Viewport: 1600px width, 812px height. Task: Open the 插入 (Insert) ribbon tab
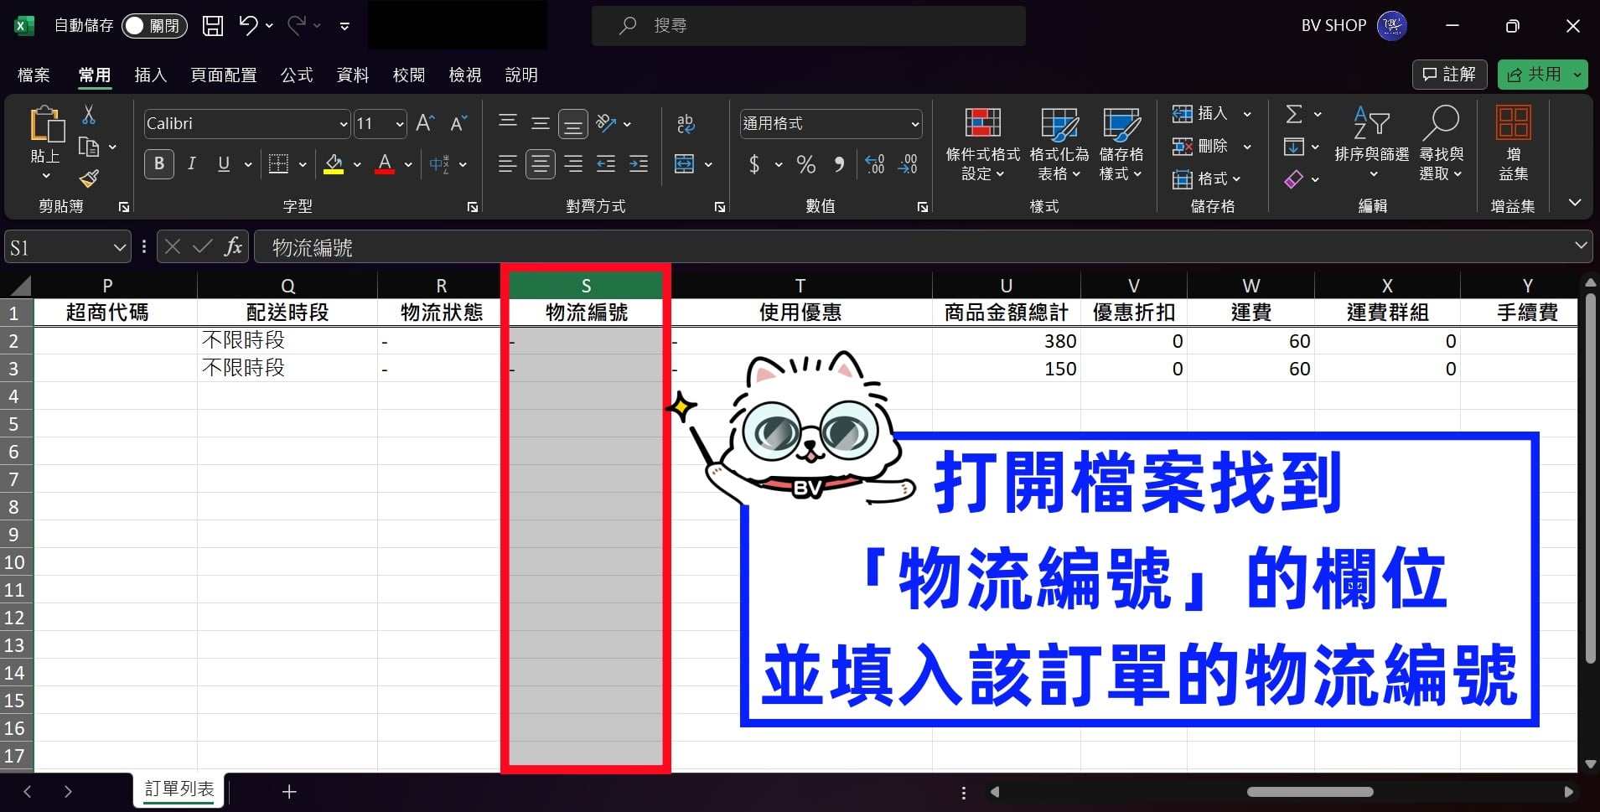[x=151, y=75]
